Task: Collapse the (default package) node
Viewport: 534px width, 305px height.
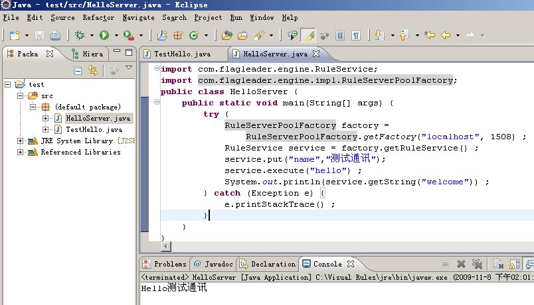Action: tap(33, 107)
